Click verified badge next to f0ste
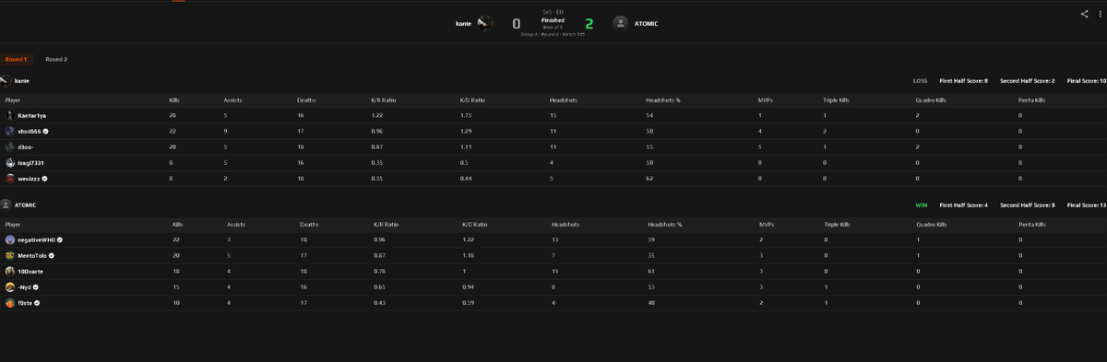 pos(38,302)
